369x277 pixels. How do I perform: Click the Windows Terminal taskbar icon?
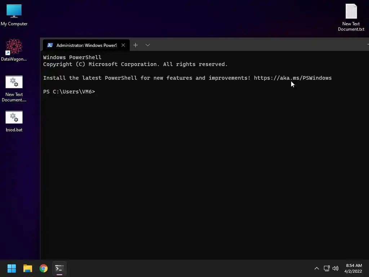tap(59, 268)
